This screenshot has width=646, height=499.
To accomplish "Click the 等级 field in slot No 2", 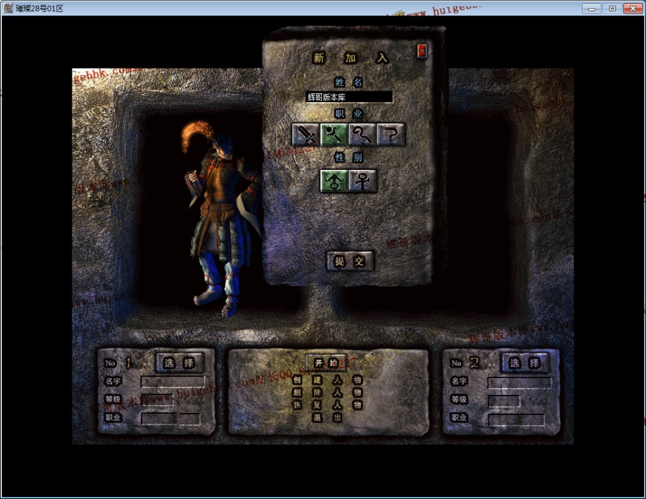I will point(504,400).
